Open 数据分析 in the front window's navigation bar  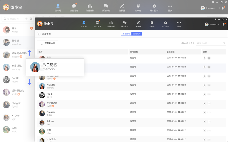(111, 24)
